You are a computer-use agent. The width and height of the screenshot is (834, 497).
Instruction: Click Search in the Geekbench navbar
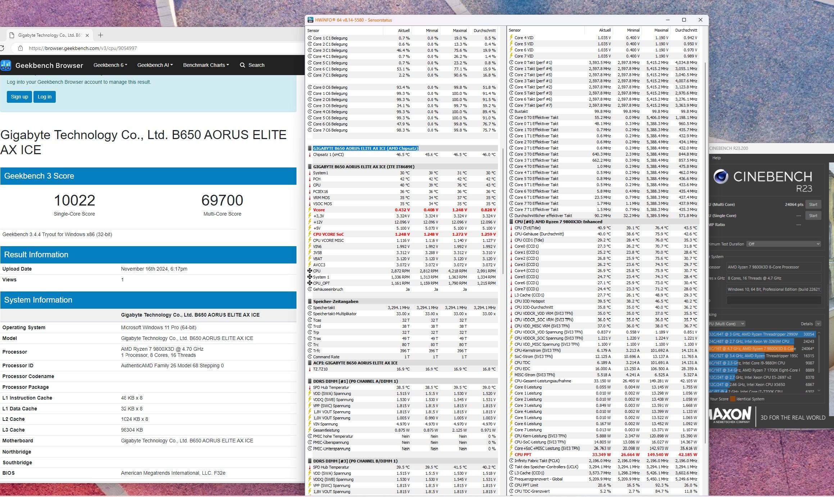pyautogui.click(x=252, y=65)
